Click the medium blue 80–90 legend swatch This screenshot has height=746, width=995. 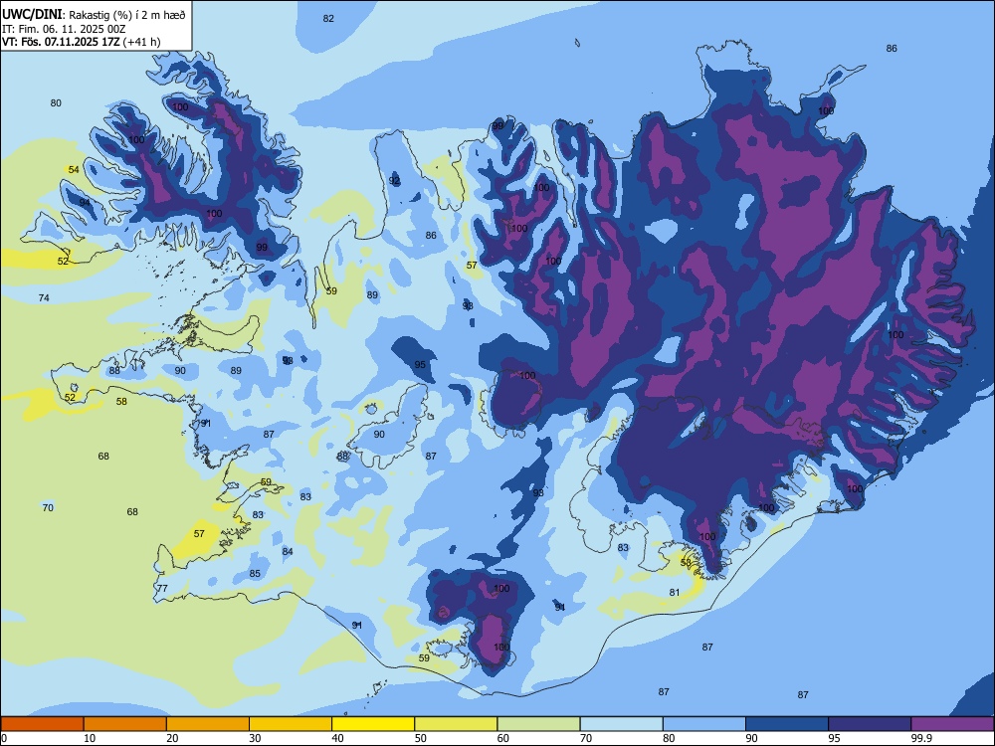click(704, 724)
